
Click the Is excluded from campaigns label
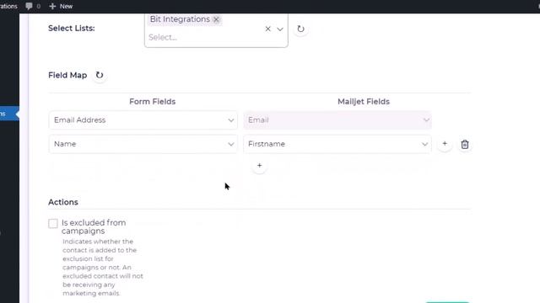tap(94, 226)
